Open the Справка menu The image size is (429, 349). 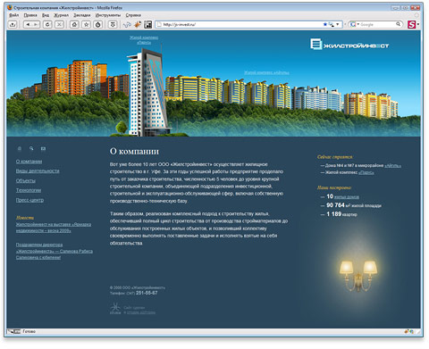[x=133, y=15]
